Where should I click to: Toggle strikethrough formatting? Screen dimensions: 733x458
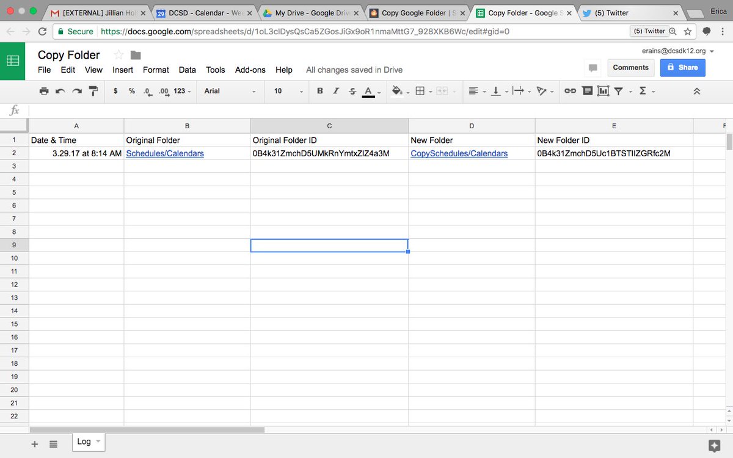tap(352, 91)
